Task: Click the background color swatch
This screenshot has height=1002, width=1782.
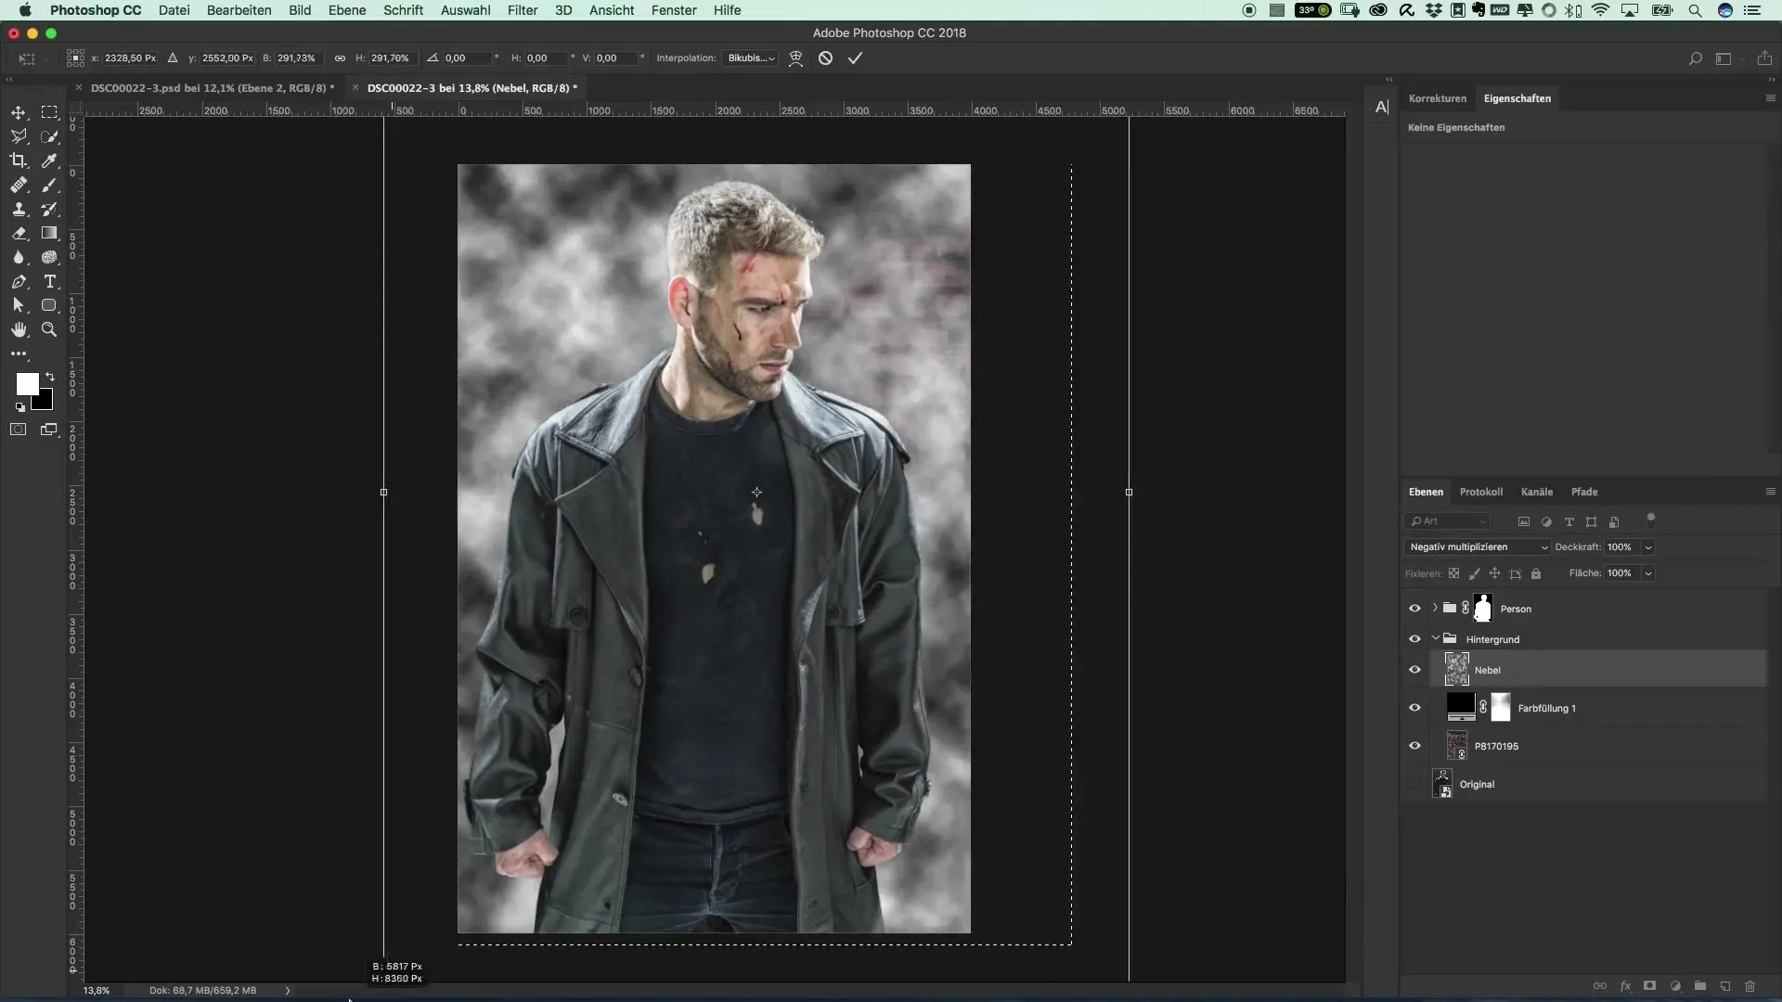Action: tap(45, 403)
